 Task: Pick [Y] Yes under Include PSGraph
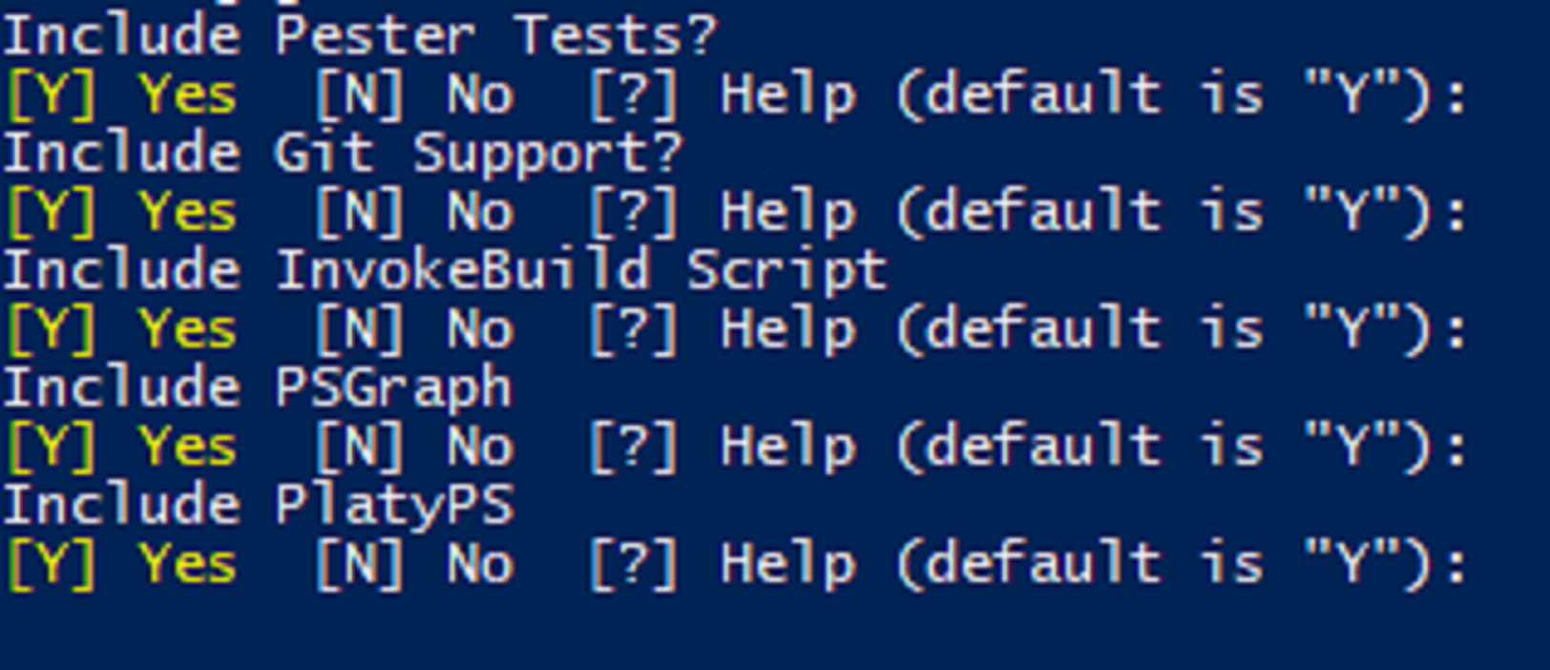(x=121, y=447)
